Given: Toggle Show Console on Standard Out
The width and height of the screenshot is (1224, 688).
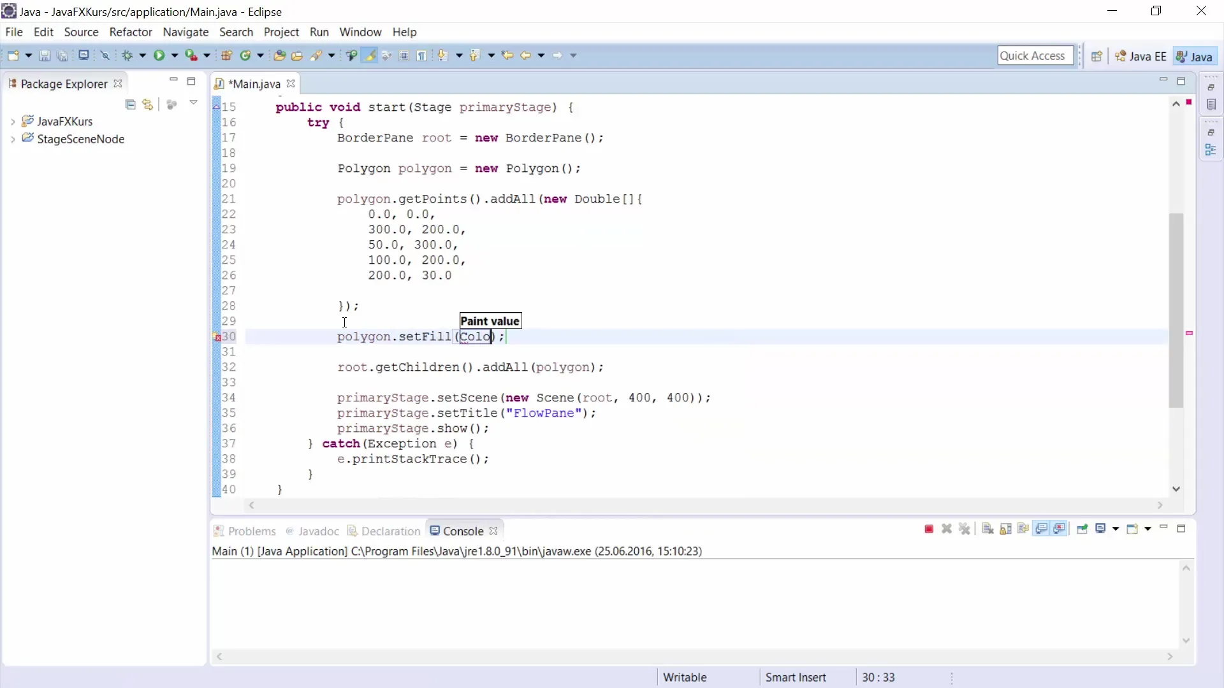Looking at the screenshot, I should click(x=1042, y=529).
